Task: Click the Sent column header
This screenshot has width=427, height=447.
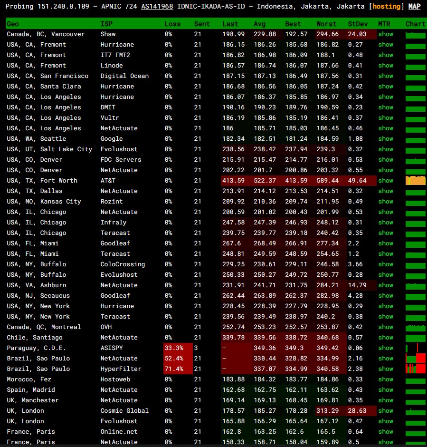Action: pyautogui.click(x=202, y=24)
